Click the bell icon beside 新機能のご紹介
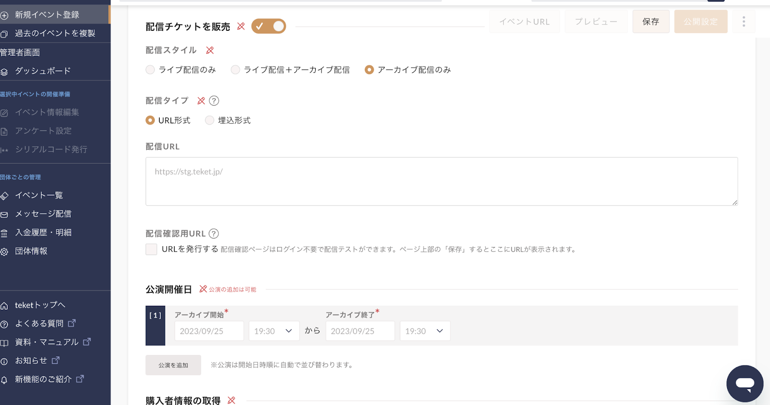Screen dimensions: 770x405 4,380
